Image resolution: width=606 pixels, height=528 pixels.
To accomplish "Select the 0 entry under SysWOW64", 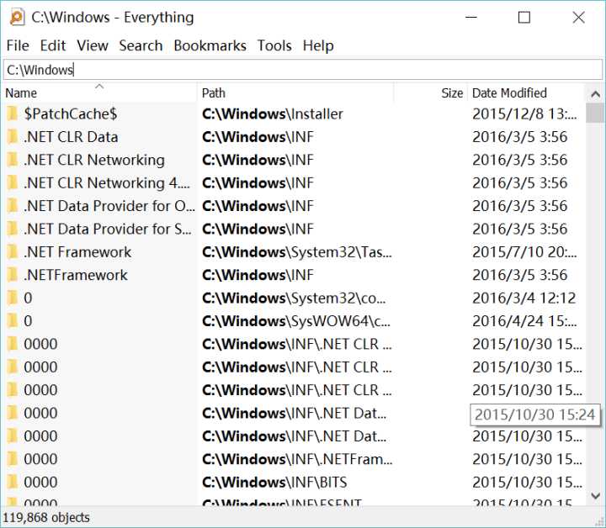I will click(x=28, y=321).
